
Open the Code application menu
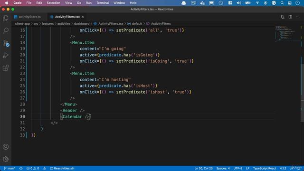pyautogui.click(x=18, y=3)
